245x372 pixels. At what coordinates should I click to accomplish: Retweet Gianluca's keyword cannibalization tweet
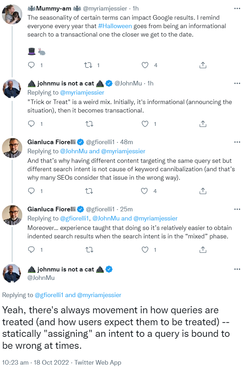click(x=89, y=191)
